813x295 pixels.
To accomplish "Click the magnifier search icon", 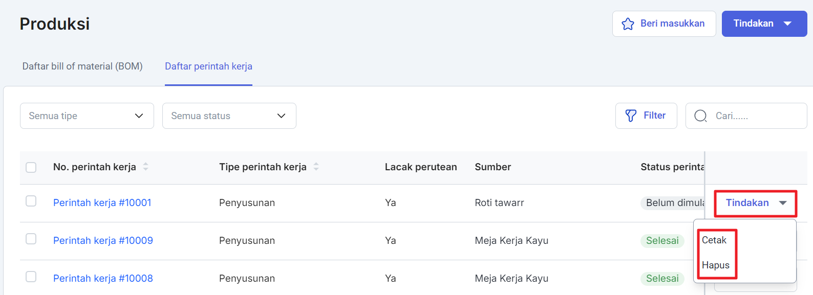I will (700, 116).
